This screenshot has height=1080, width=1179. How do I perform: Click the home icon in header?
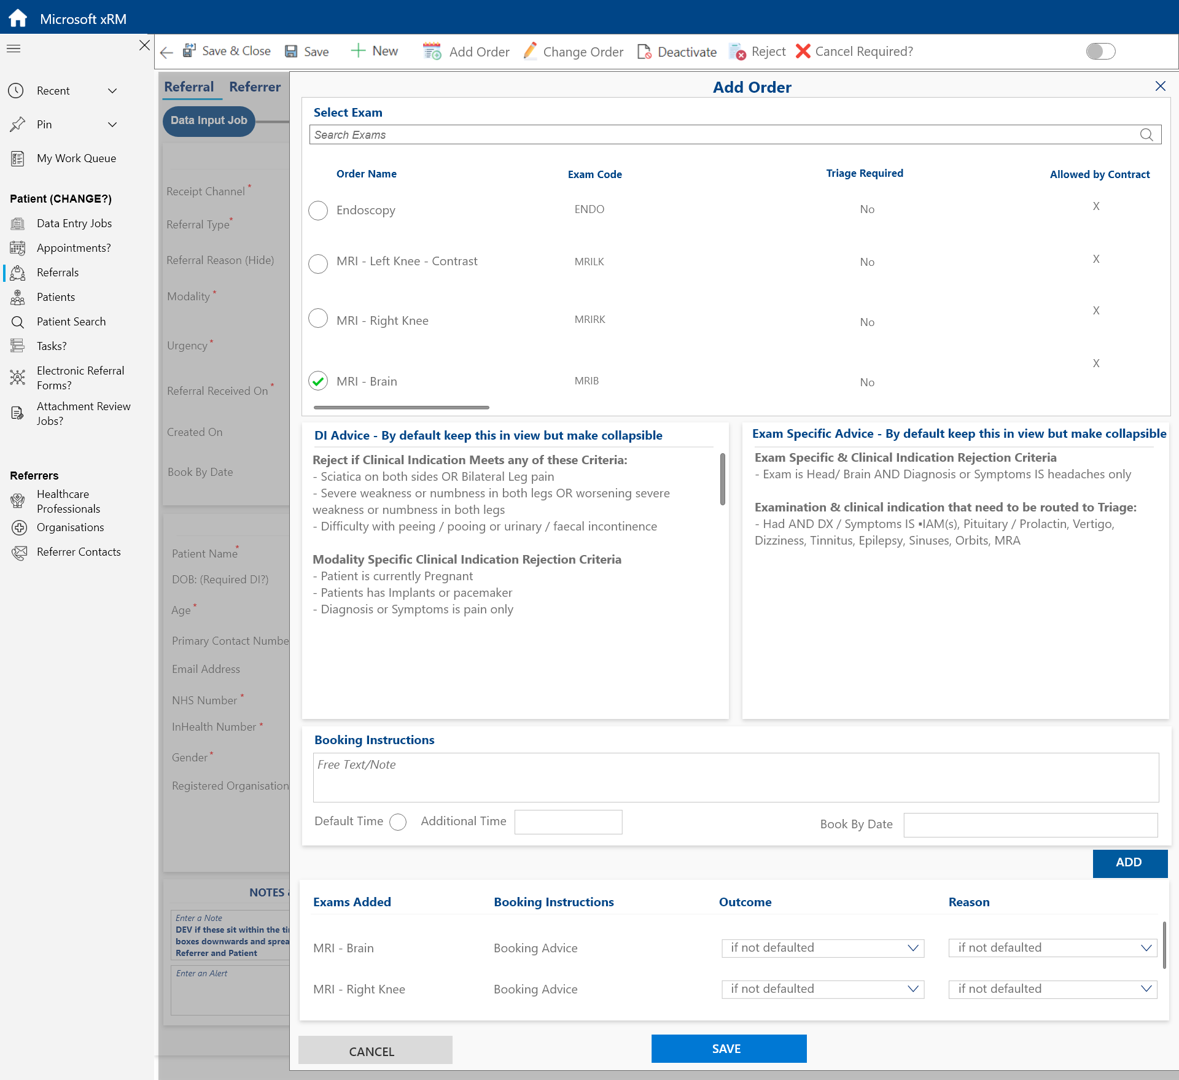(18, 18)
